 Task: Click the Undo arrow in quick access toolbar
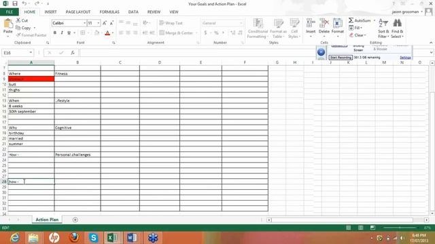[24, 3]
